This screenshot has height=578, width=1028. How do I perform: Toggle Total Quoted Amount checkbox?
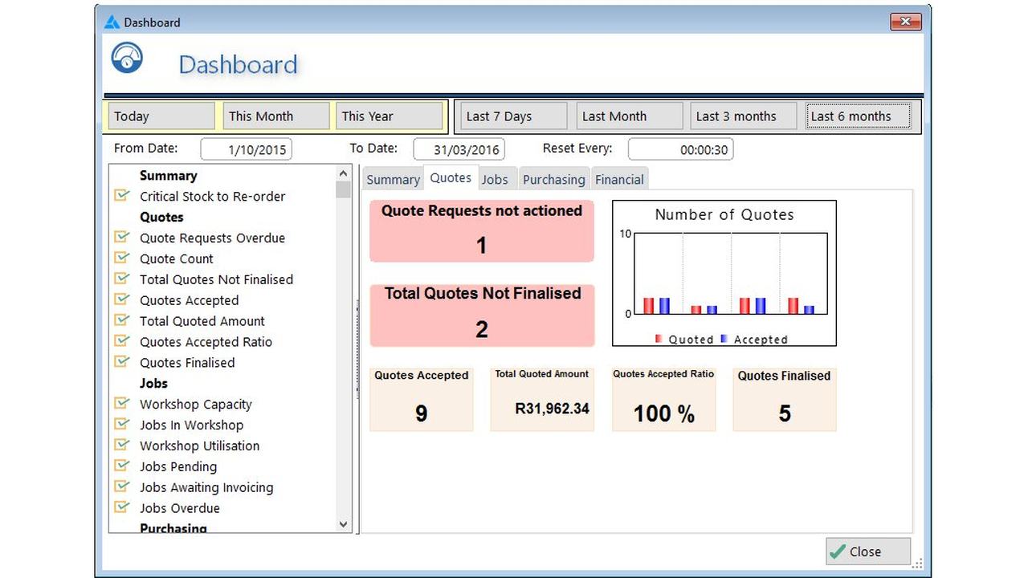point(122,320)
